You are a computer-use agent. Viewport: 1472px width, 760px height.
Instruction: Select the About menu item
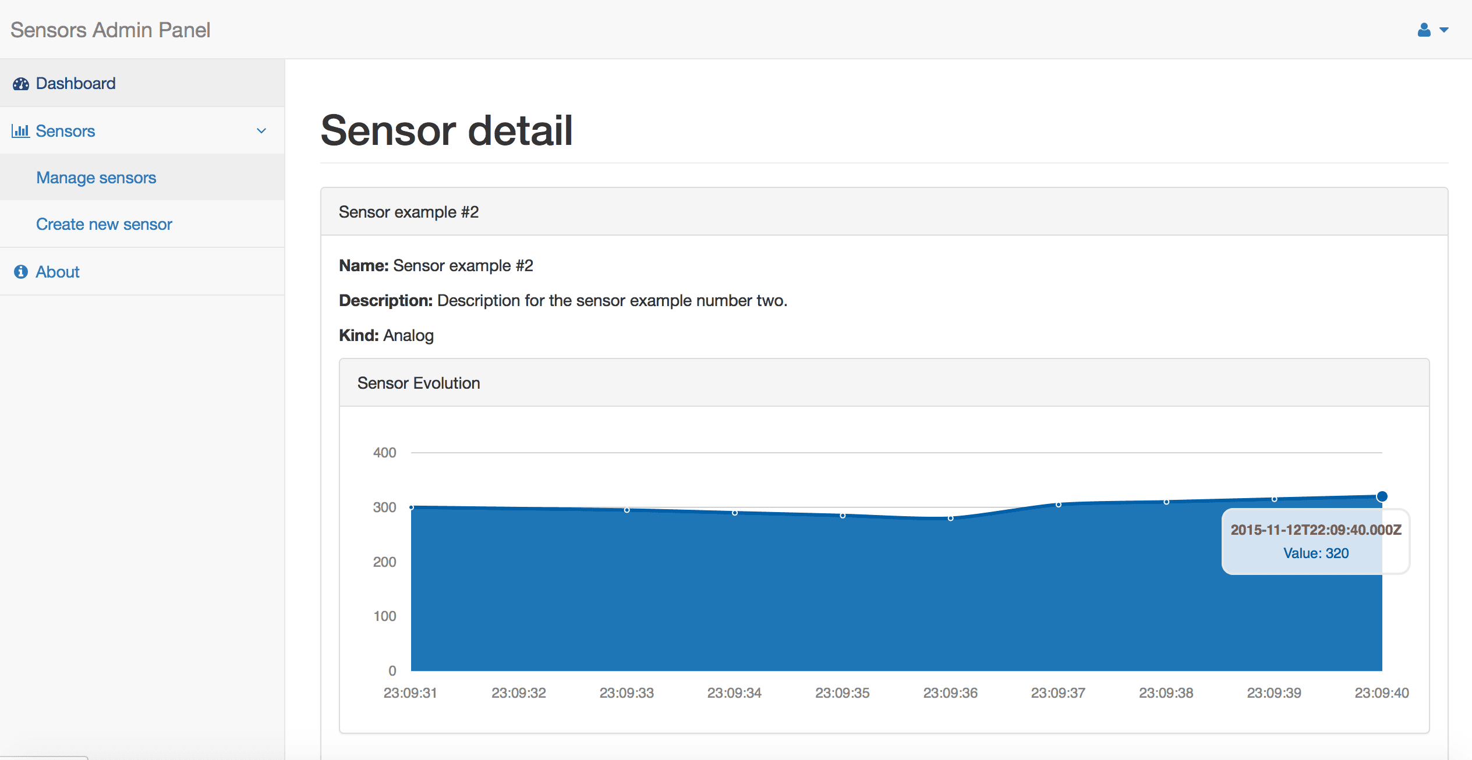57,271
